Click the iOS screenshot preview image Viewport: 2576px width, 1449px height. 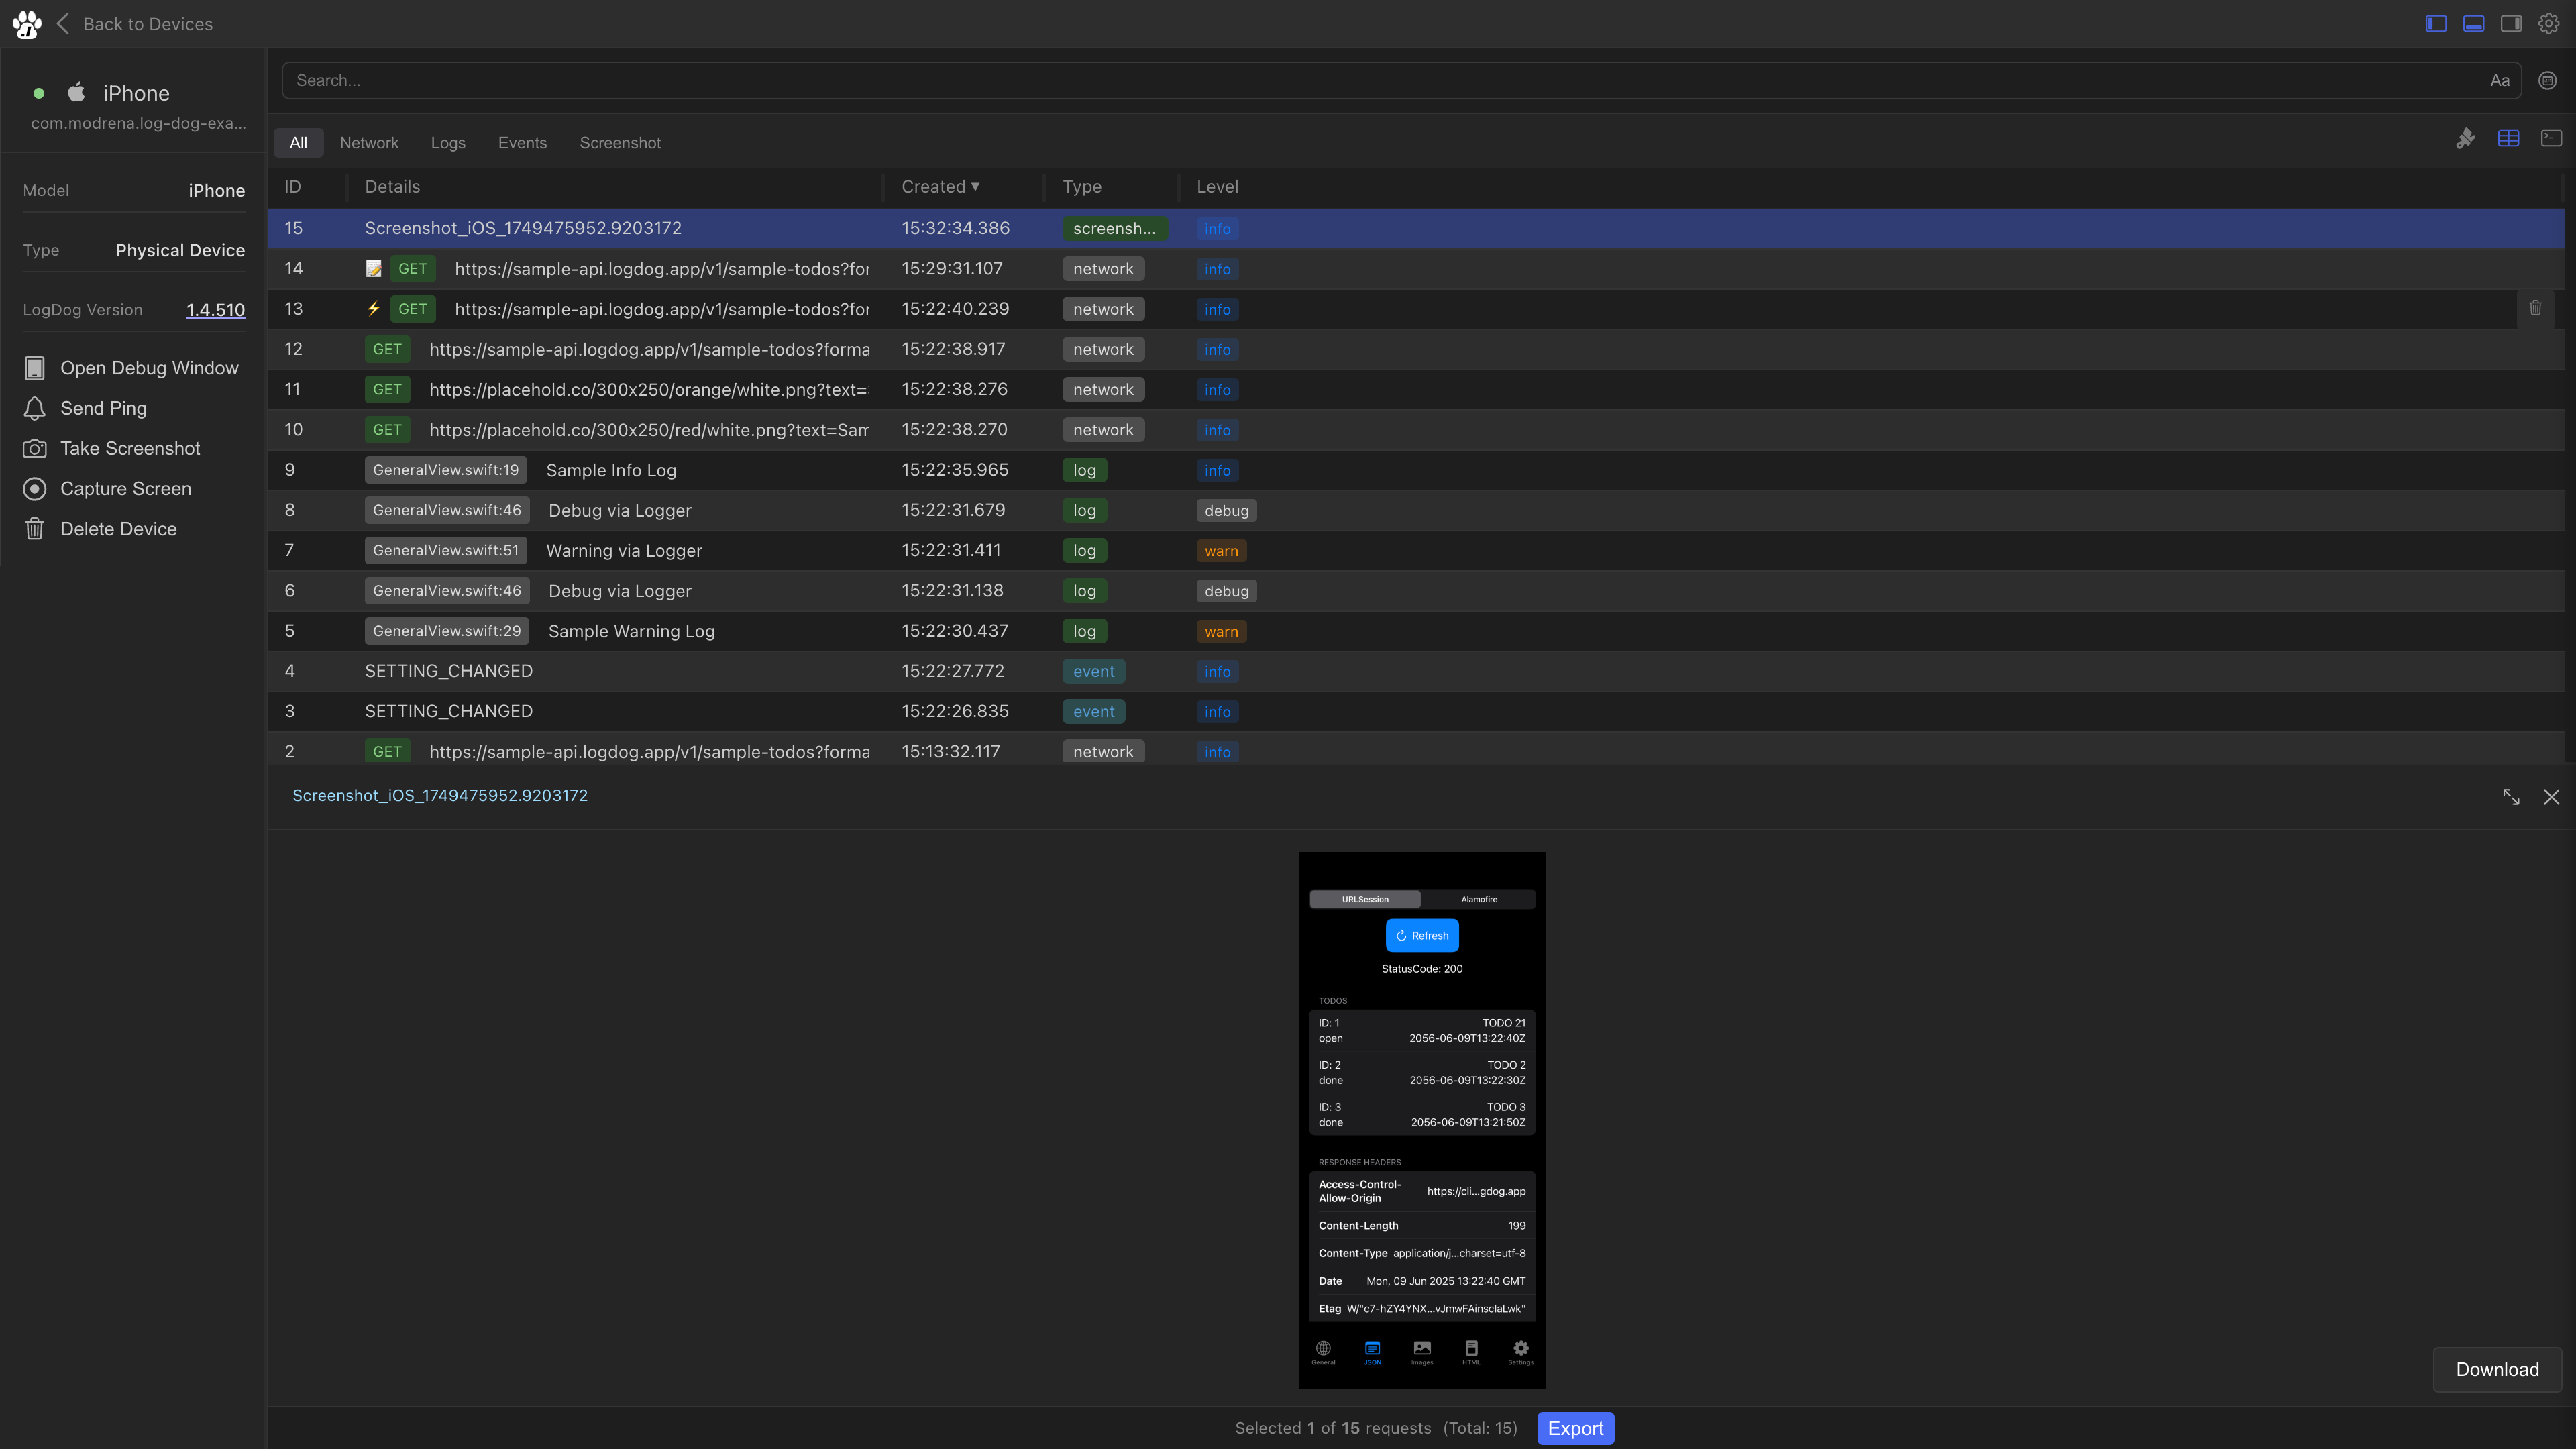tap(1422, 1120)
